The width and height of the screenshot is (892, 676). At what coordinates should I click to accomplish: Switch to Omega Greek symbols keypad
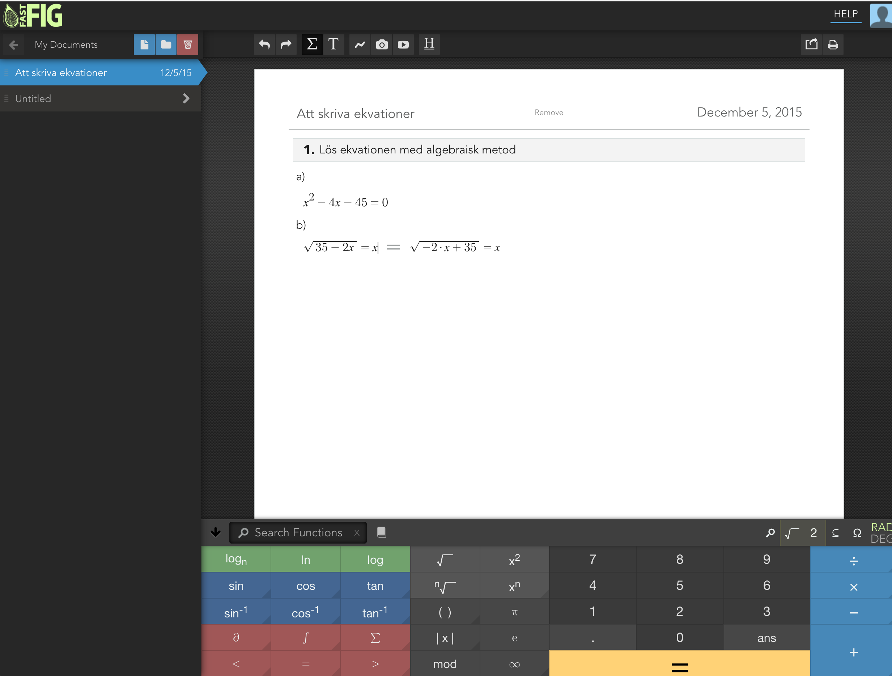click(857, 533)
